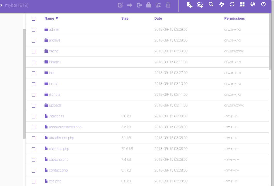Screen dimensions: 274x186
Task: Switch to grid view icon
Action: pos(242,4)
